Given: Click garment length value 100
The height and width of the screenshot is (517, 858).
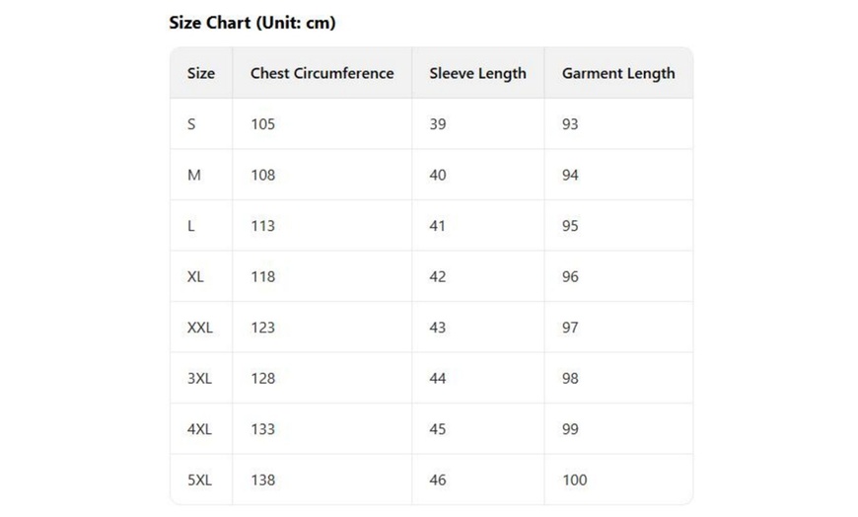Looking at the screenshot, I should coord(574,480).
